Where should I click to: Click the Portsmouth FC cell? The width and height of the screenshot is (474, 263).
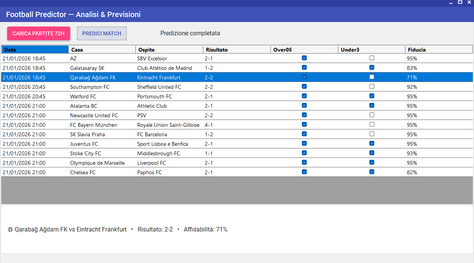pyautogui.click(x=169, y=96)
